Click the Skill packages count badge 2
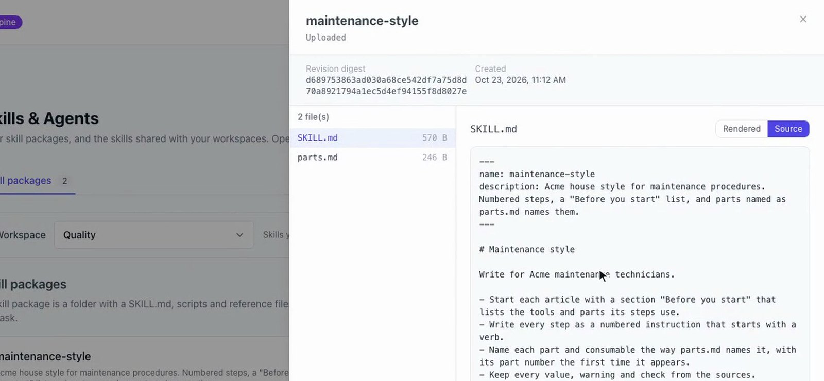 tap(64, 181)
